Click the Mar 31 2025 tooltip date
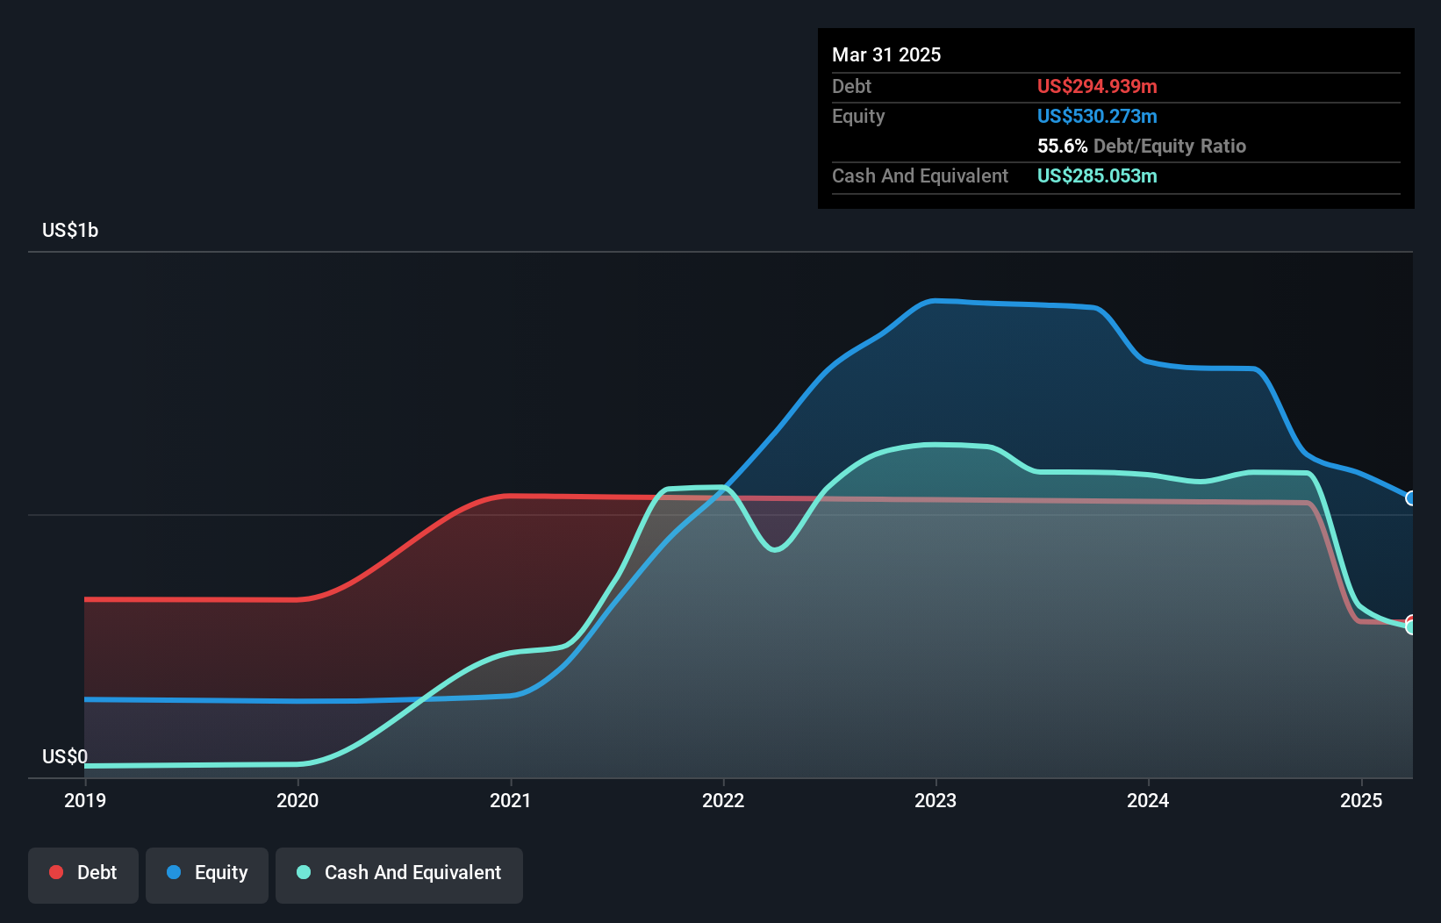1441x923 pixels. [886, 54]
